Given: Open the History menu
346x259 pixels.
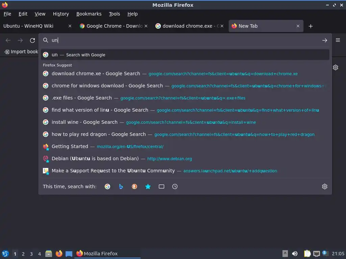Looking at the screenshot, I should (61, 14).
